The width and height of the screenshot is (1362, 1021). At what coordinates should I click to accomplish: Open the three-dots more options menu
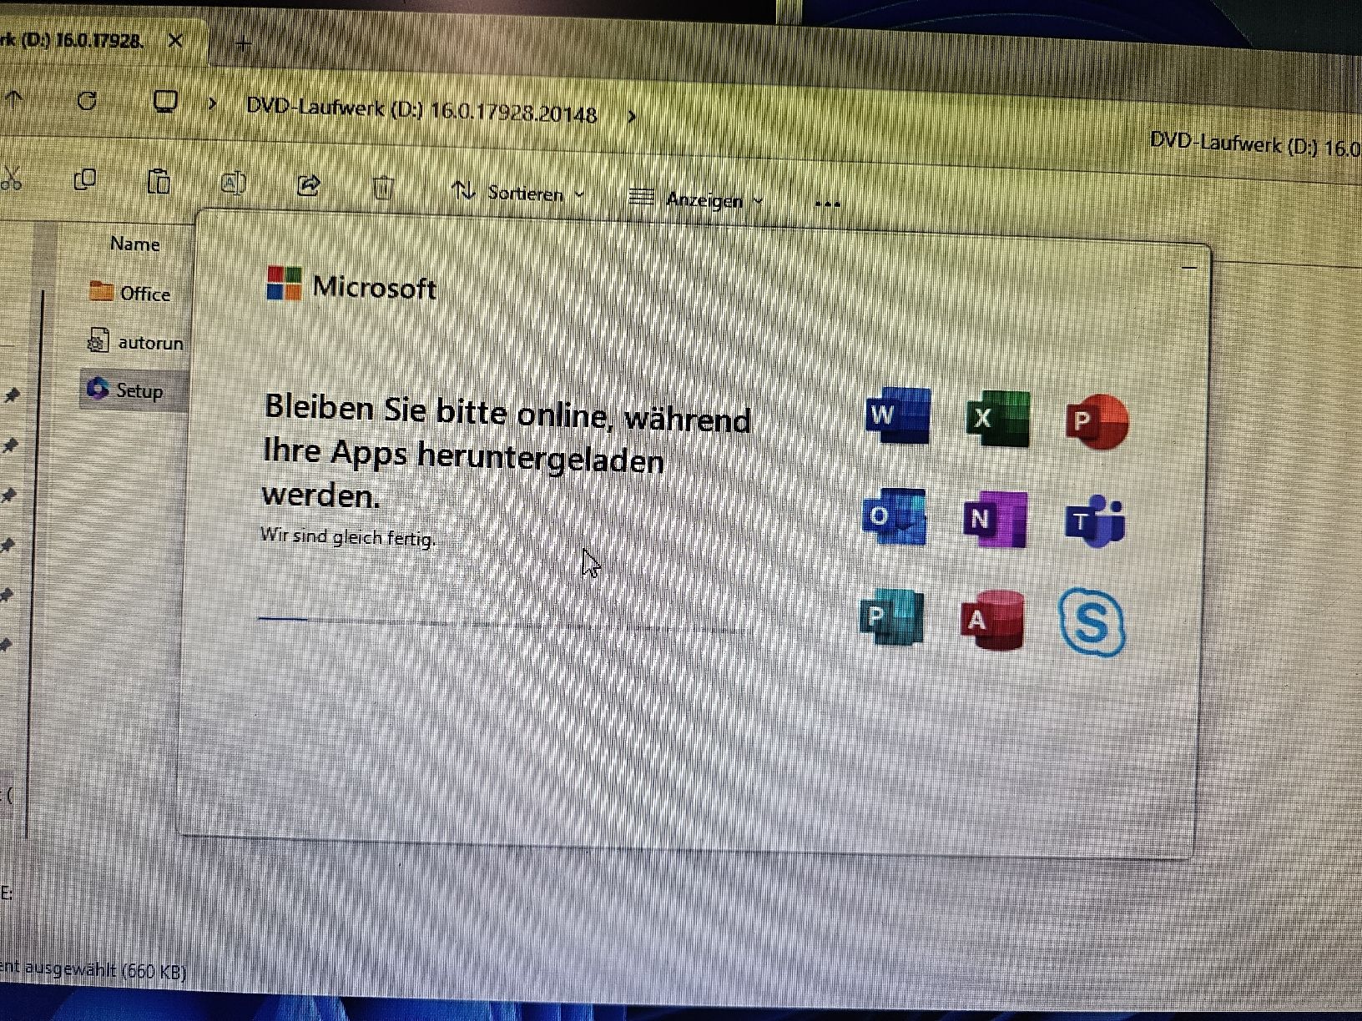tap(827, 204)
